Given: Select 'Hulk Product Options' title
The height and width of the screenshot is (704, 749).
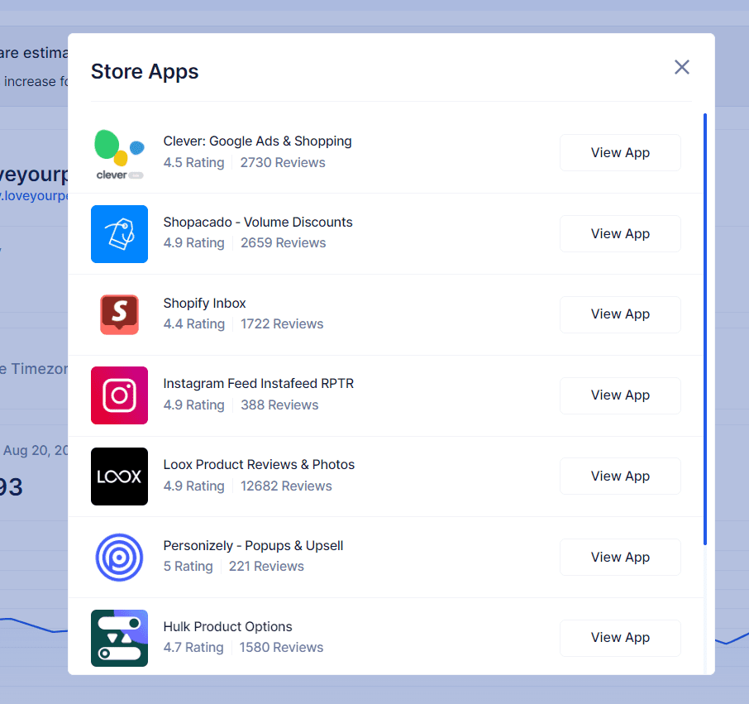Looking at the screenshot, I should (x=228, y=626).
